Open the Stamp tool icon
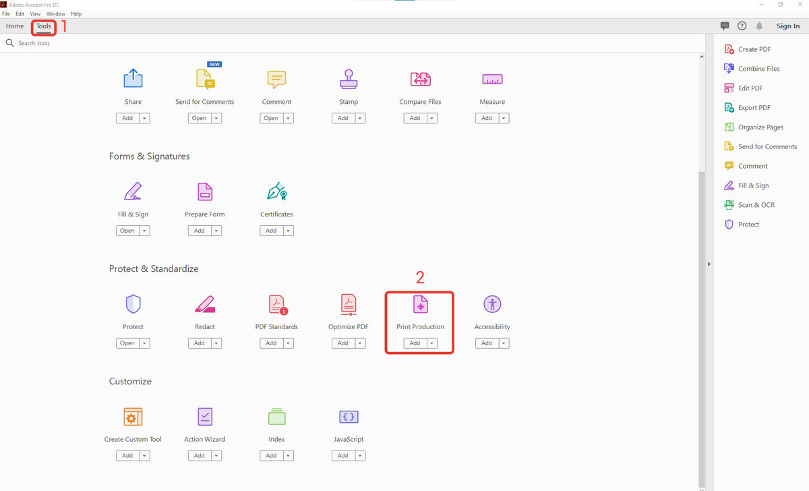Image resolution: width=809 pixels, height=491 pixels. coord(349,79)
